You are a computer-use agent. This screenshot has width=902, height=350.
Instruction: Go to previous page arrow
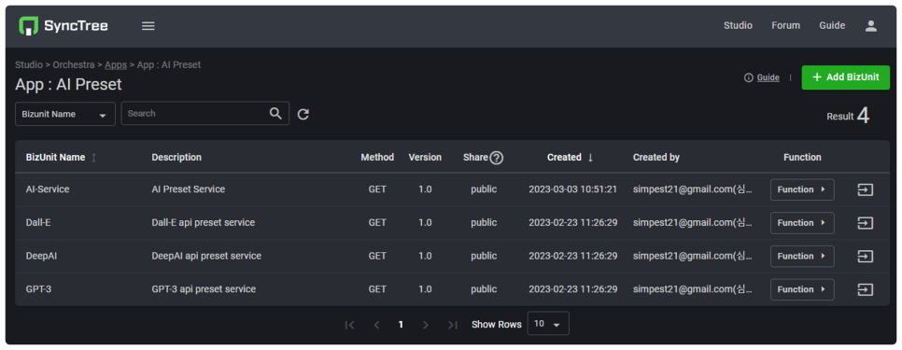tap(377, 325)
